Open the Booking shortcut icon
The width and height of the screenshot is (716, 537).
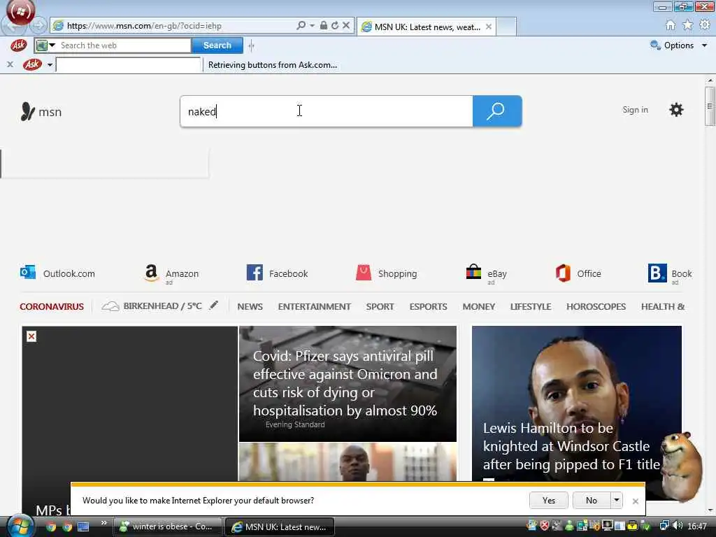coord(657,273)
